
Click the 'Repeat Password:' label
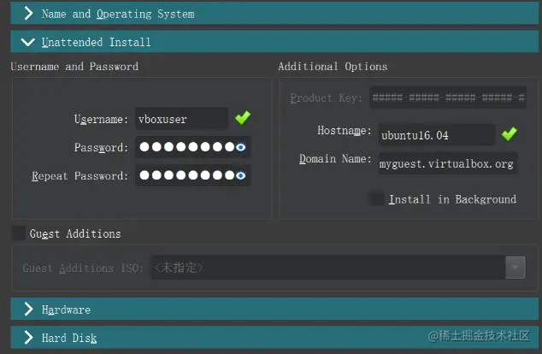80,176
